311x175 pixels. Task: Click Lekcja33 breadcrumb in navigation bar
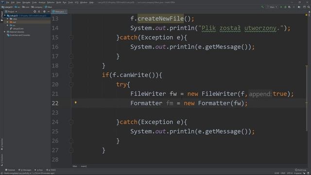7,7
